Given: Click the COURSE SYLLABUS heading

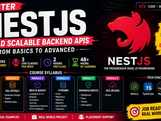Looking at the screenshot, I should pos(46,73).
